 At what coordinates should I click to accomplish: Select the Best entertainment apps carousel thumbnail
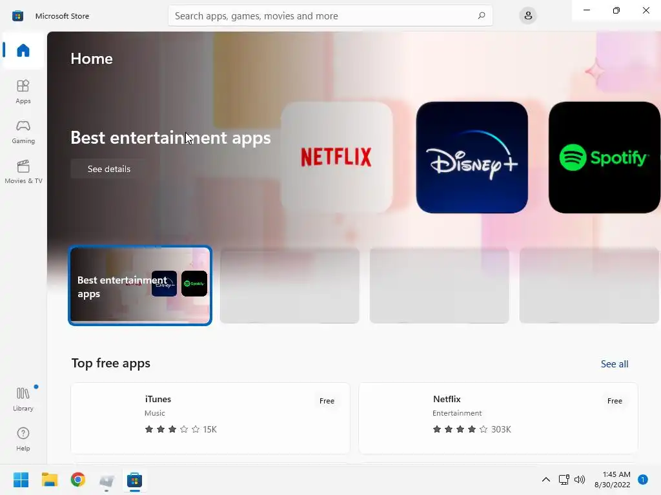pos(140,286)
